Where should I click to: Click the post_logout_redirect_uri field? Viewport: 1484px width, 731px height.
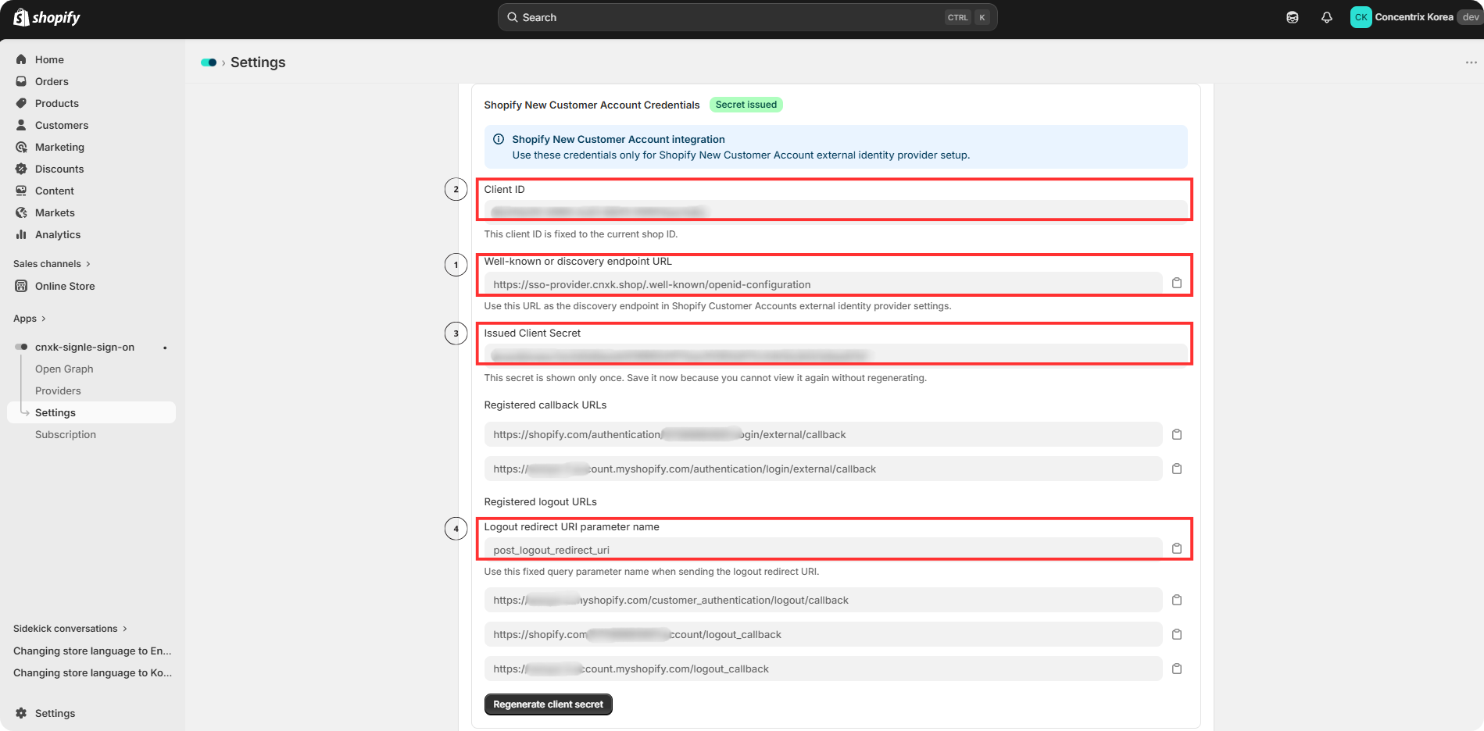[823, 550]
